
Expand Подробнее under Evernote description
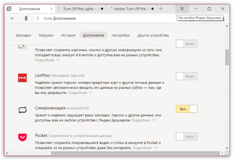coord(47,60)
